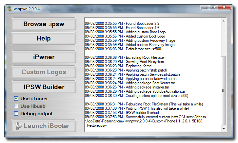This screenshot has height=143, width=238.
Task: Maximize the winpwn window
Action: (x=213, y=7)
